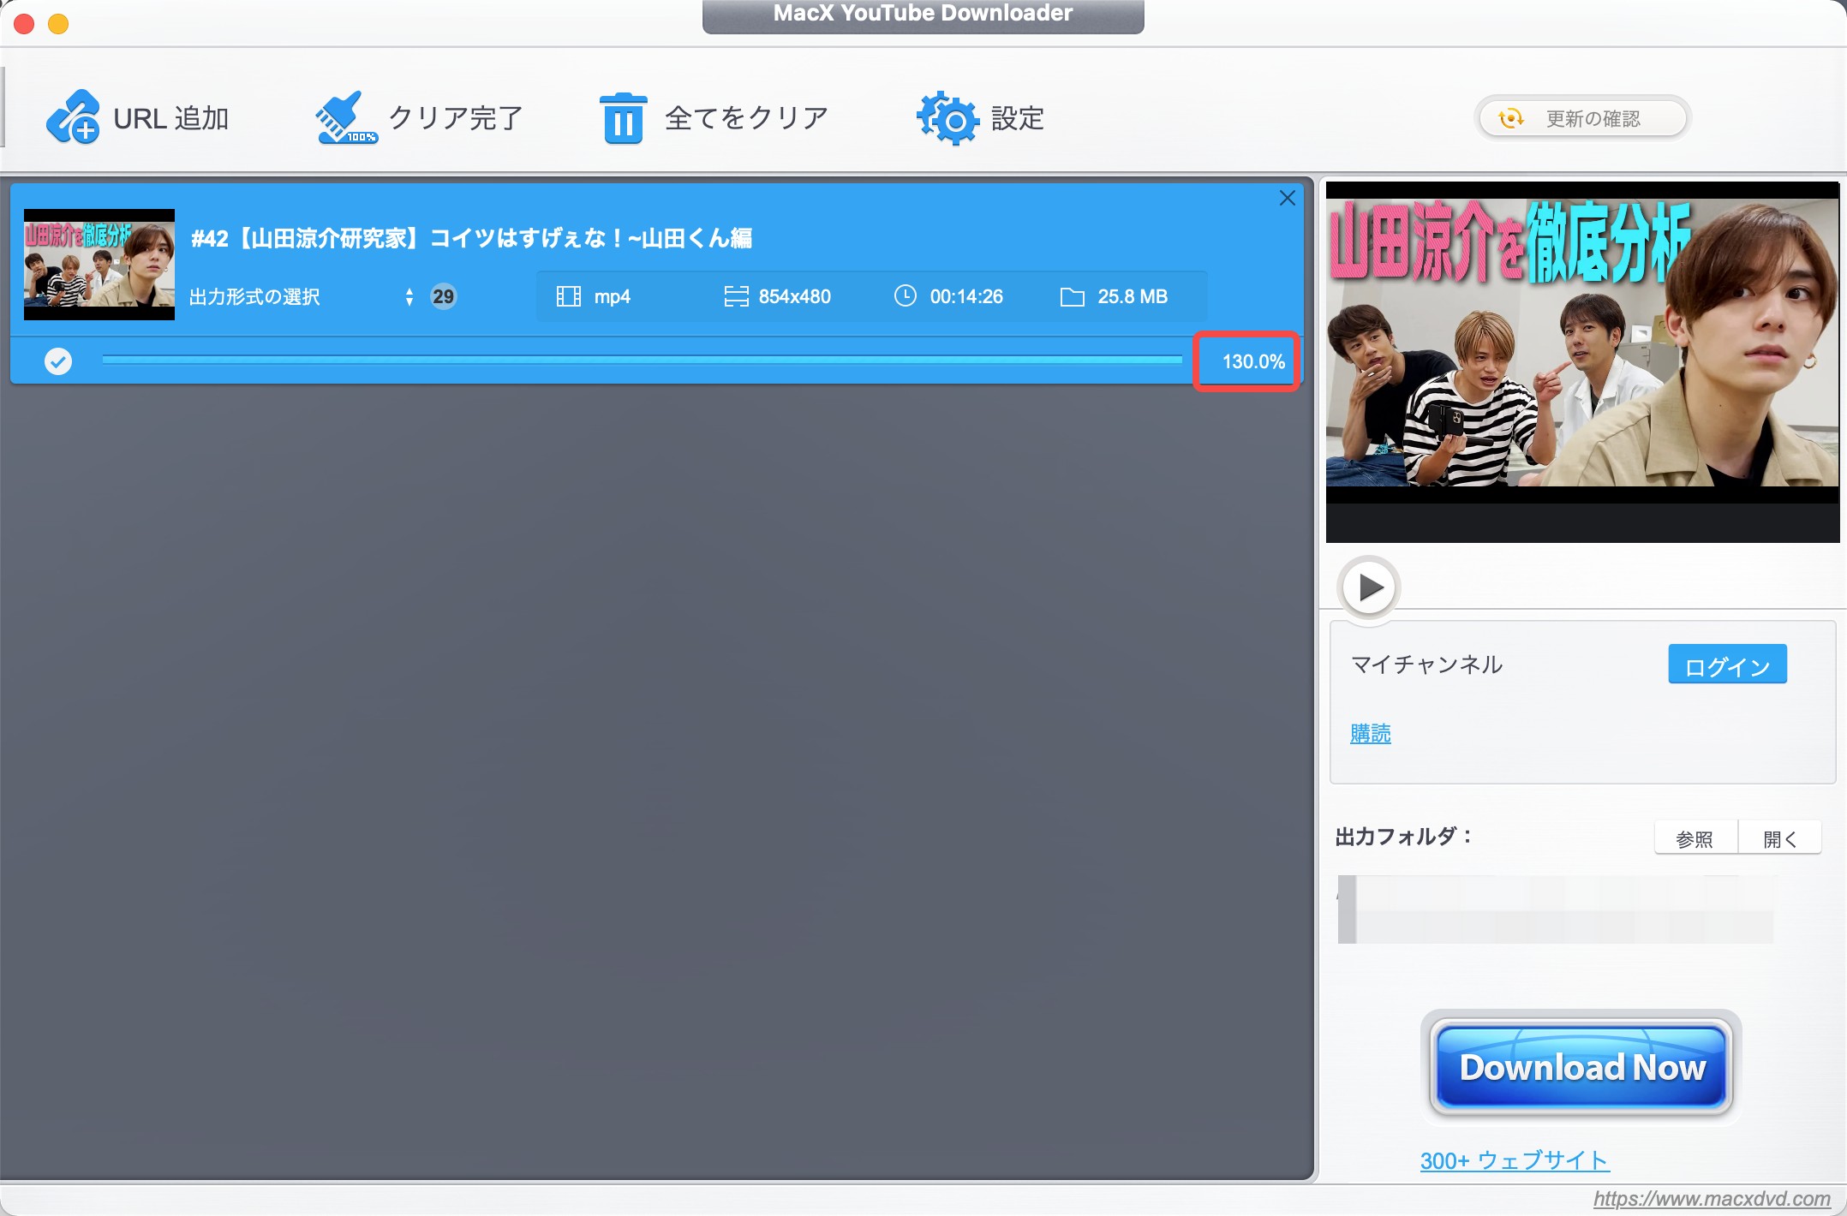Click the ログイン button

click(x=1727, y=665)
